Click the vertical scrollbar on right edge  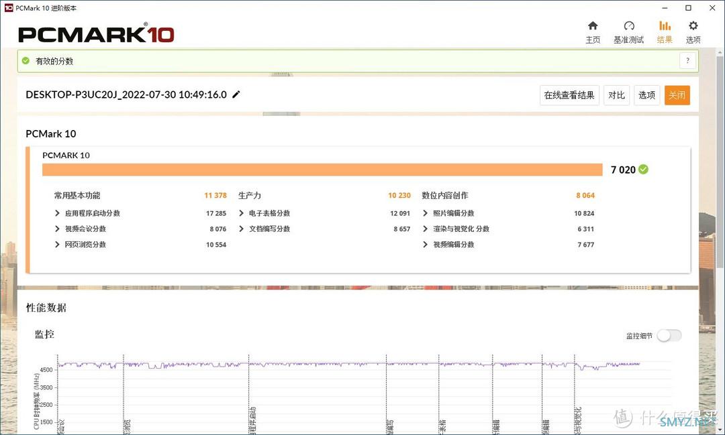pyautogui.click(x=720, y=162)
